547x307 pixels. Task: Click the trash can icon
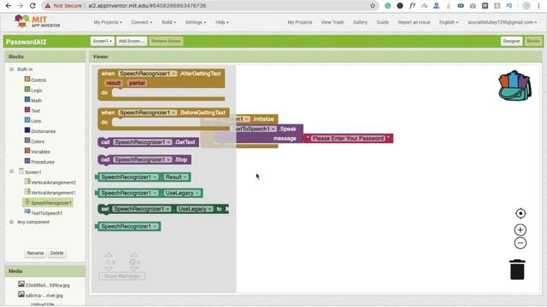tap(517, 269)
